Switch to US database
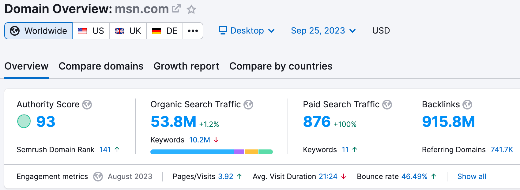This screenshot has width=520, height=190. (91, 31)
